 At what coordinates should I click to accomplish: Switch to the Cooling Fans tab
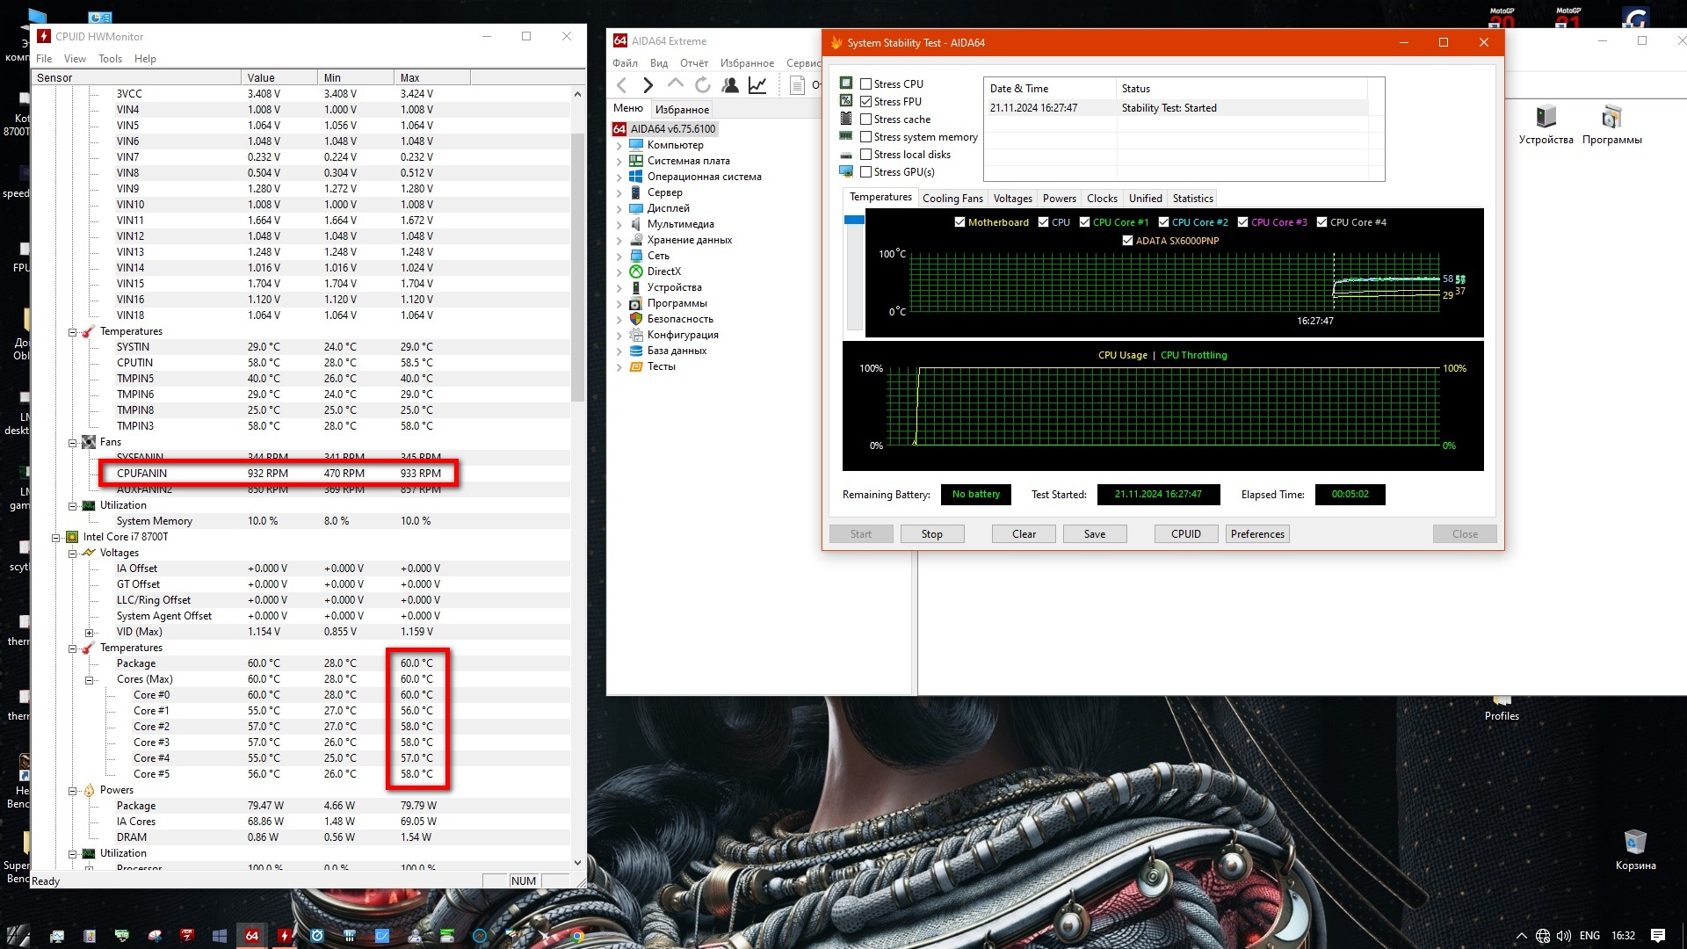point(952,199)
